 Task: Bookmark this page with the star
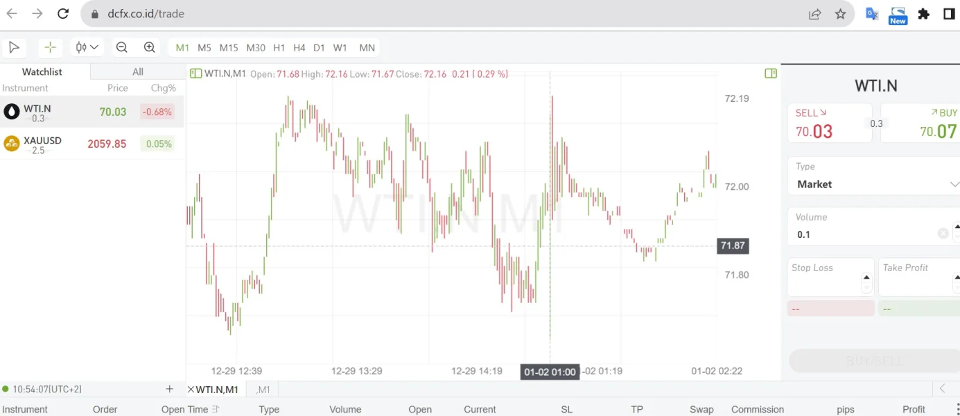coord(841,14)
